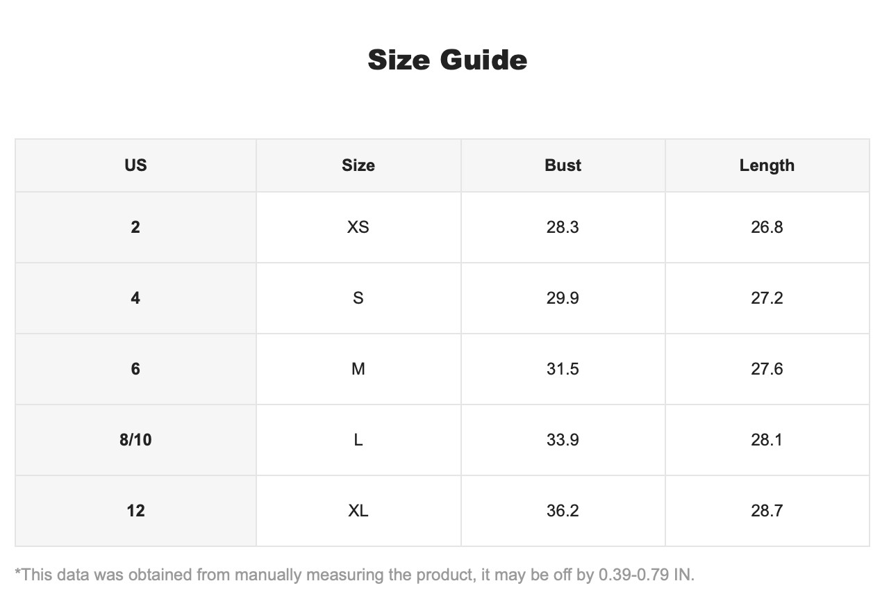The width and height of the screenshot is (889, 613).
Task: Select US size 4 row label
Action: click(135, 298)
